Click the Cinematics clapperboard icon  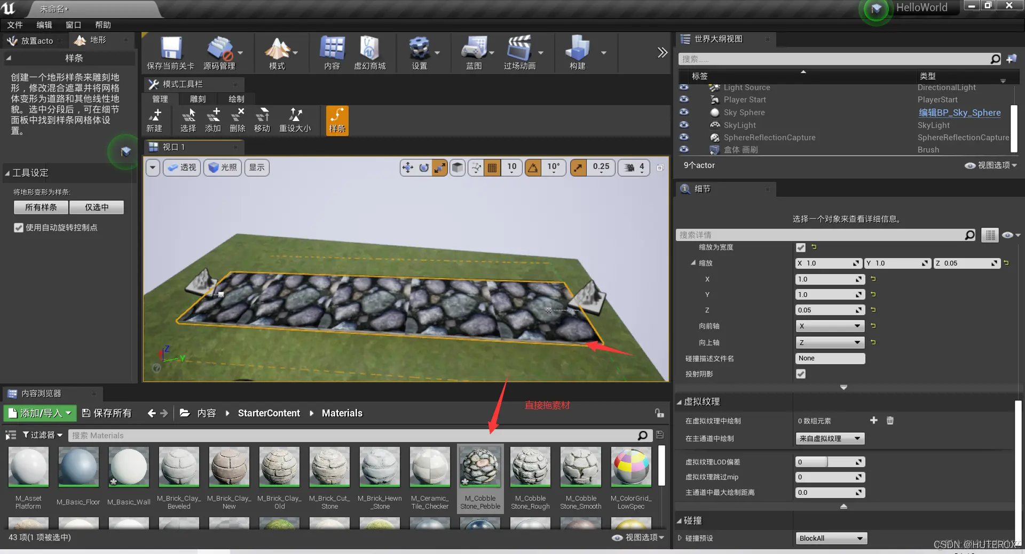tap(519, 48)
